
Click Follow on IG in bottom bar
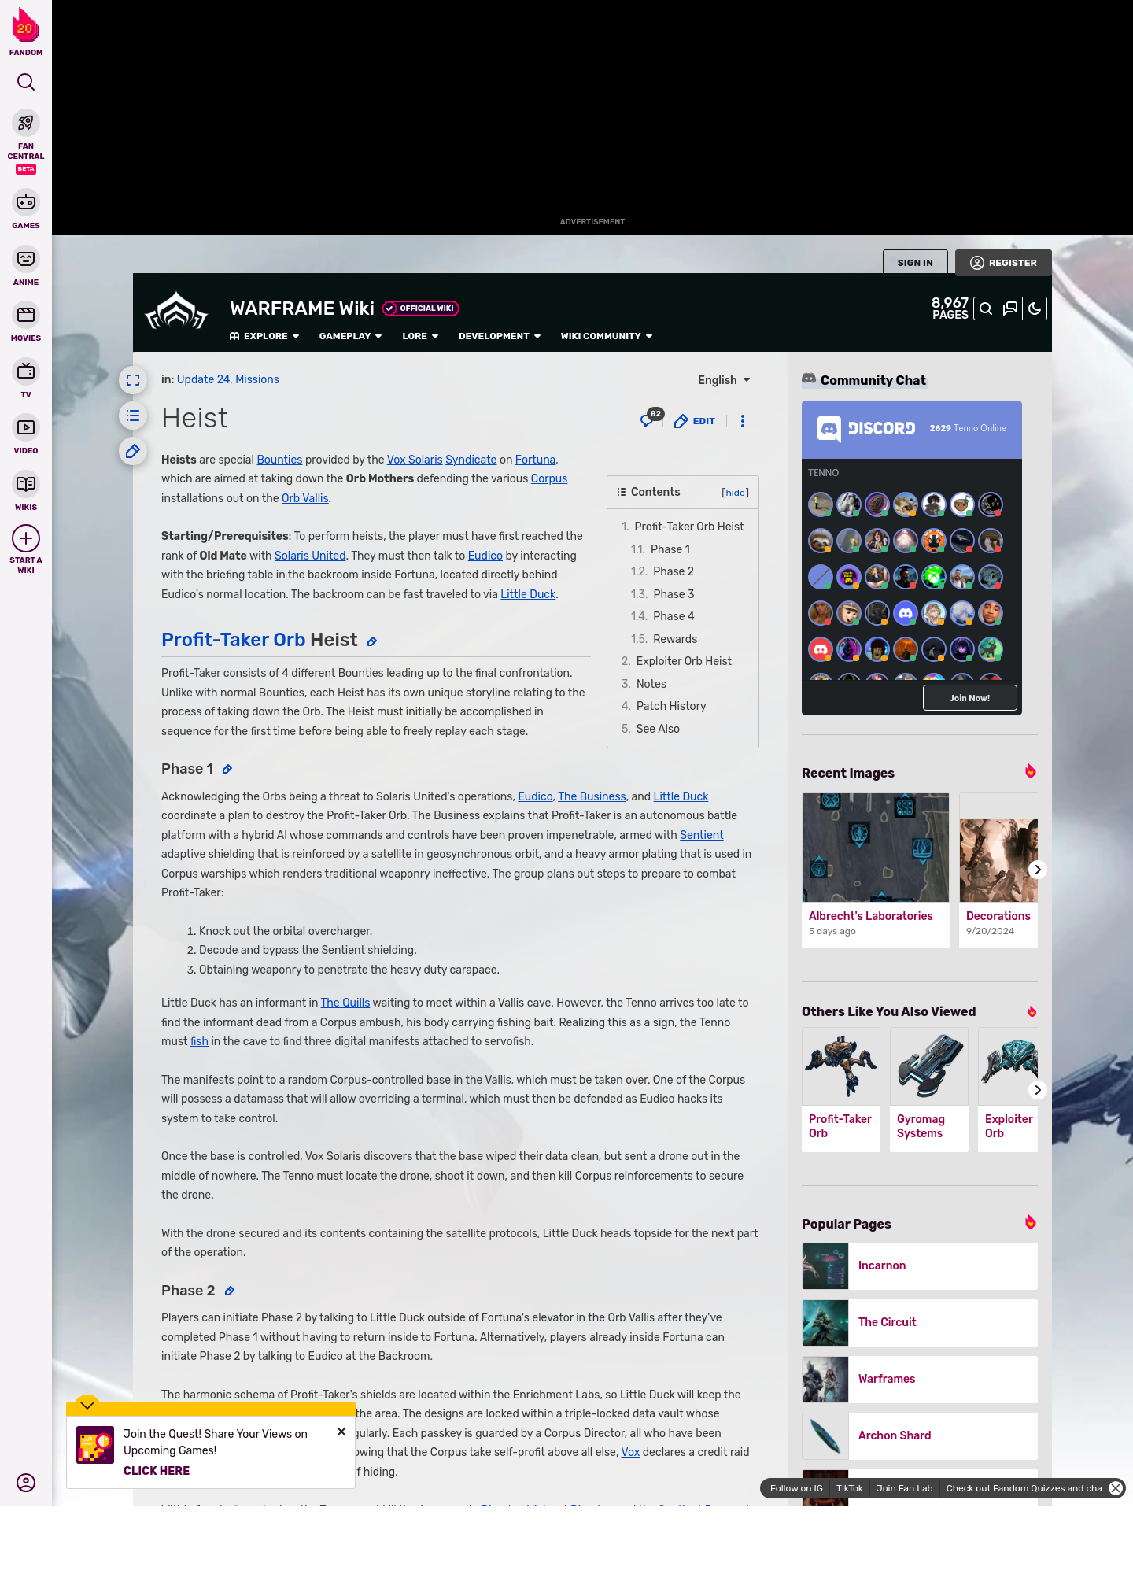(796, 1488)
